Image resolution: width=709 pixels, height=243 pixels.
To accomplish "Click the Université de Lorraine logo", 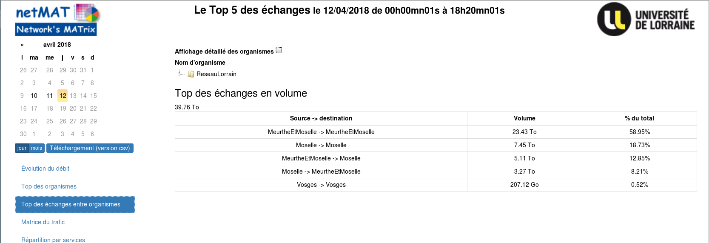I will (x=646, y=19).
